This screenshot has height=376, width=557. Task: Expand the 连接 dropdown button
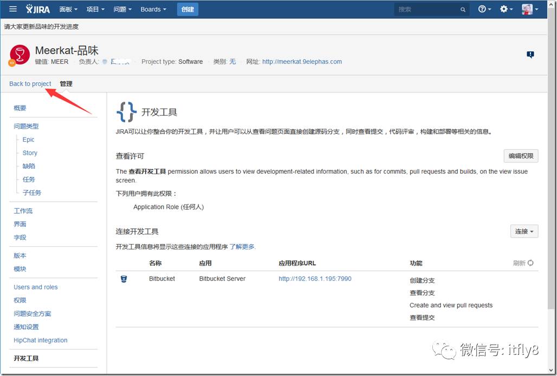[x=524, y=231]
